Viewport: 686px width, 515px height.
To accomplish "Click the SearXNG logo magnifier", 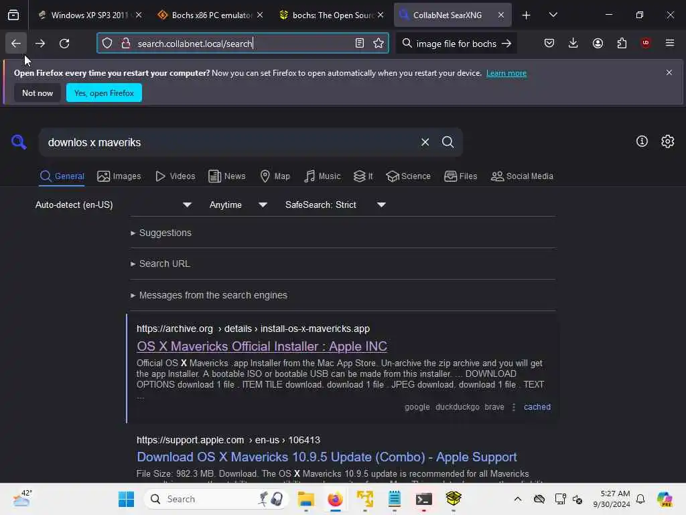I will (19, 142).
